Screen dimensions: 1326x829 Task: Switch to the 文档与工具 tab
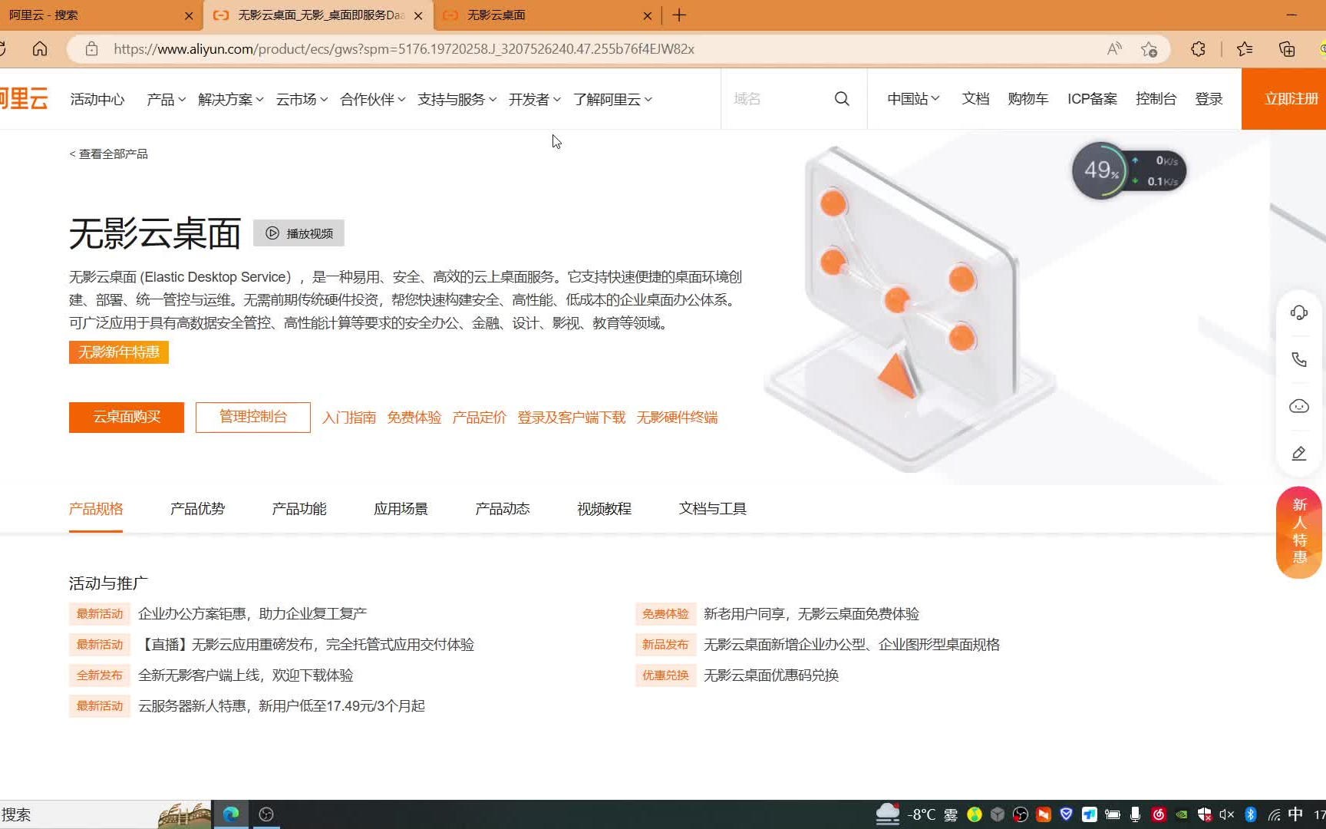[712, 509]
